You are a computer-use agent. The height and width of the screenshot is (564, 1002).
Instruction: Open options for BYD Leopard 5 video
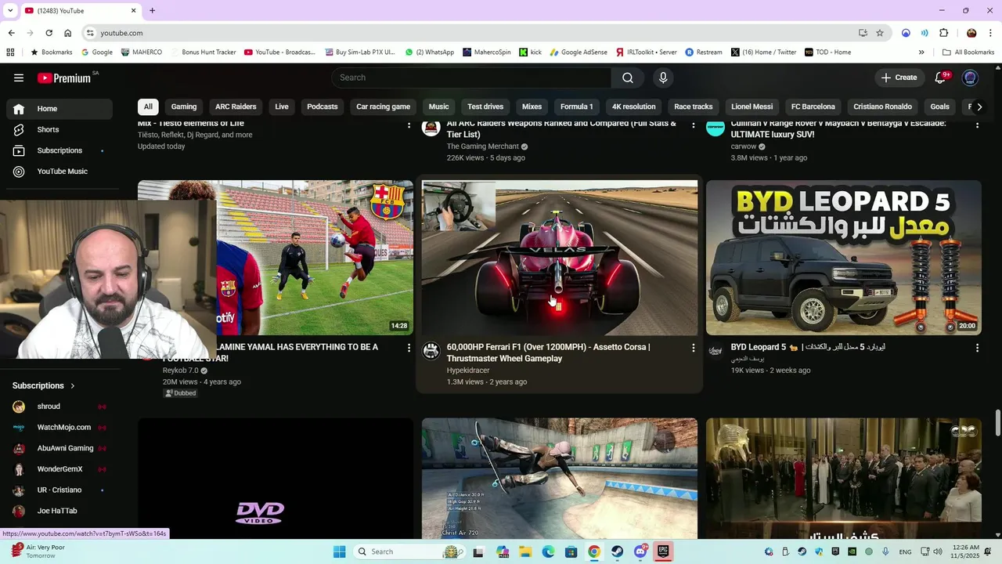pos(977,348)
